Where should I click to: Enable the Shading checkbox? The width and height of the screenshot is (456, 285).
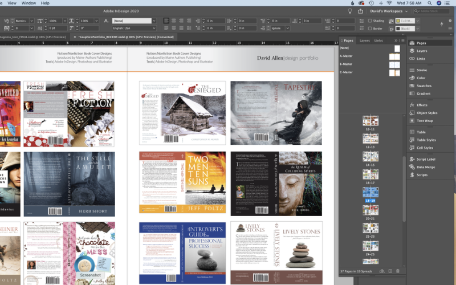[370, 21]
